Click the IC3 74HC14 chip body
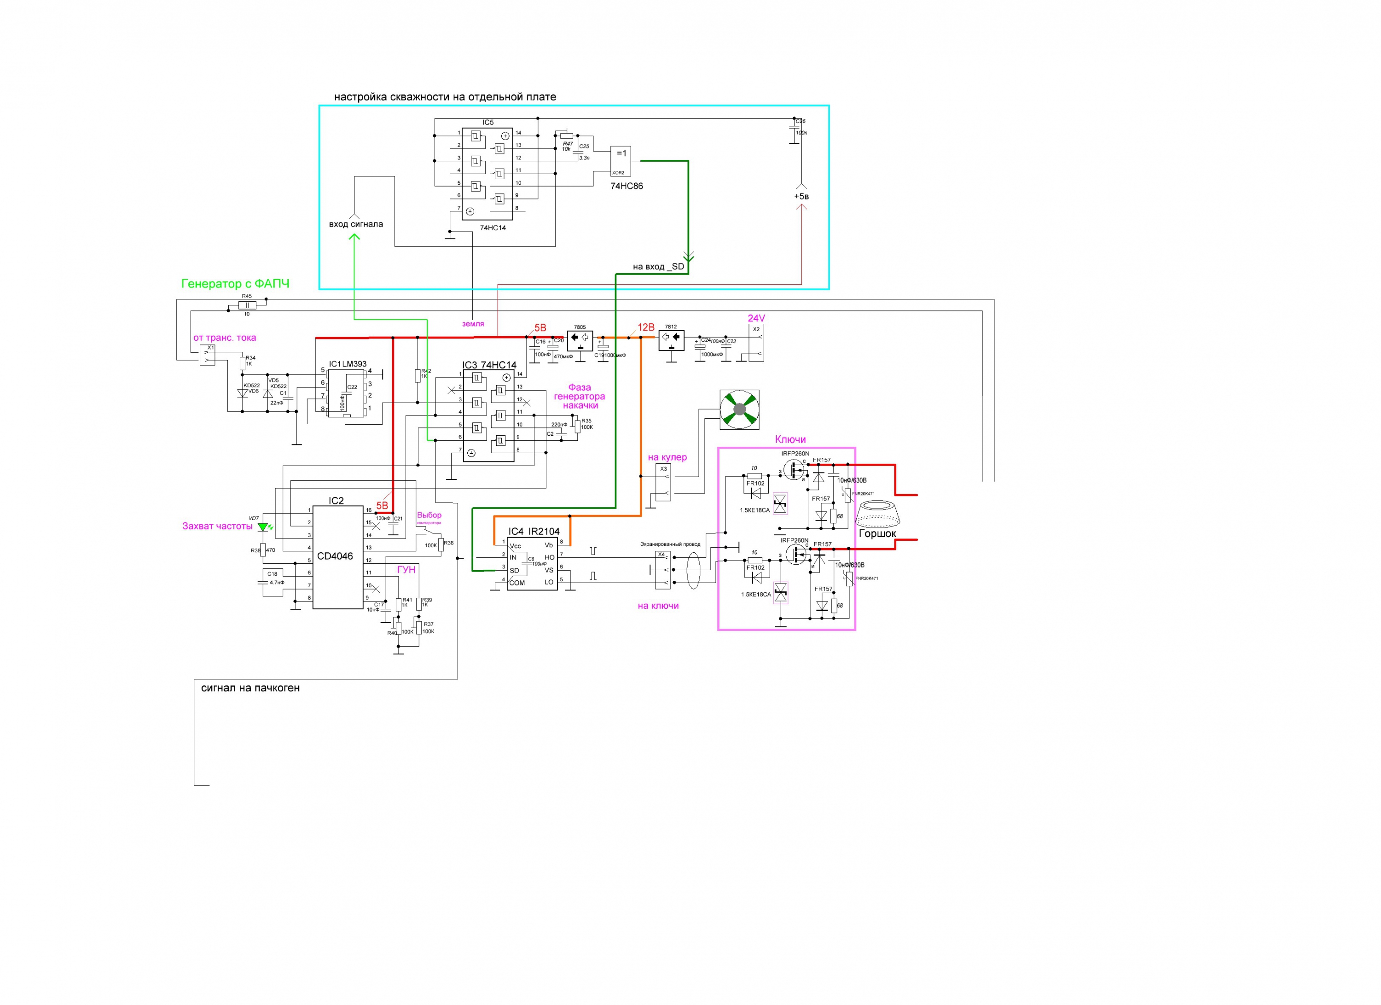 488,415
